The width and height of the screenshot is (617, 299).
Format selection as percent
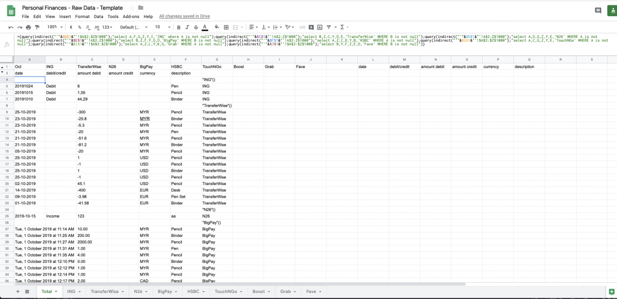80,27
